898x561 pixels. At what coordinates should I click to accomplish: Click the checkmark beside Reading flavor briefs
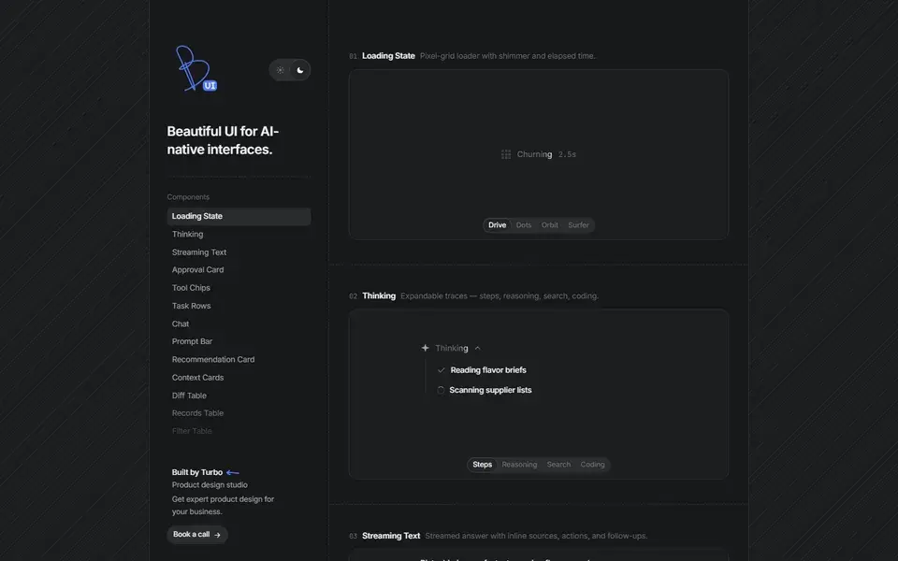pyautogui.click(x=441, y=370)
